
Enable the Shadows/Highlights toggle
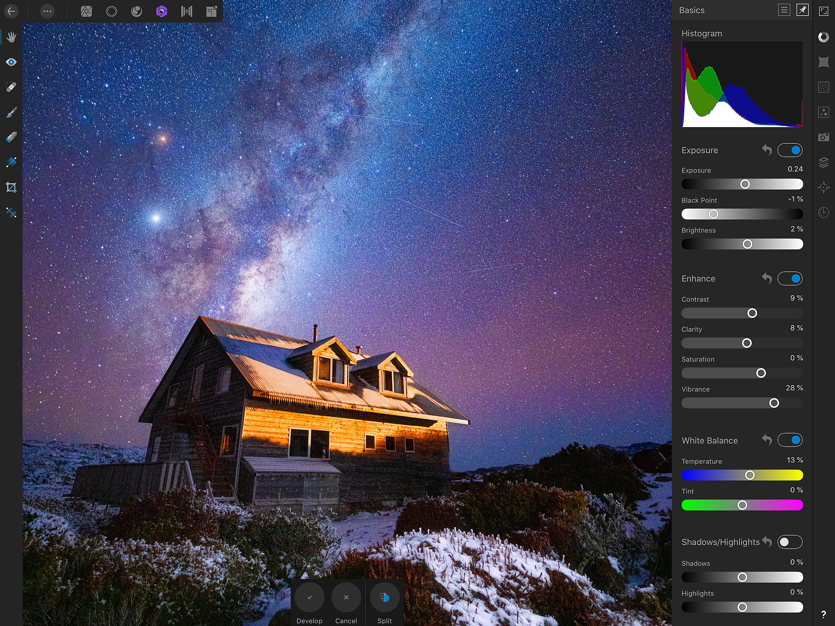click(790, 542)
